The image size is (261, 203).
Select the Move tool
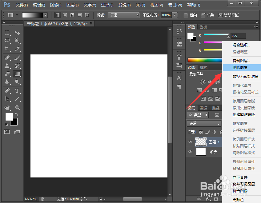coord(17,33)
